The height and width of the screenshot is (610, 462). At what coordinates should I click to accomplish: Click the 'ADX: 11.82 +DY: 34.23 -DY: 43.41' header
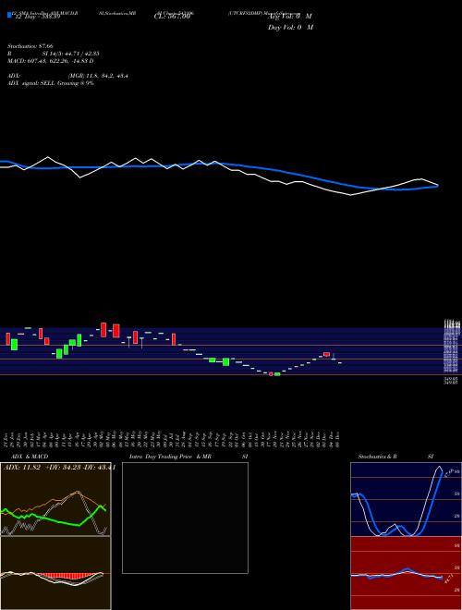[x=59, y=468]
